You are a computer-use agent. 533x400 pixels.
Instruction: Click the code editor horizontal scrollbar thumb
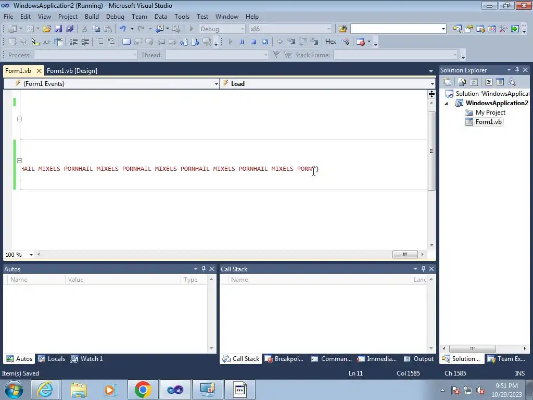click(x=405, y=254)
